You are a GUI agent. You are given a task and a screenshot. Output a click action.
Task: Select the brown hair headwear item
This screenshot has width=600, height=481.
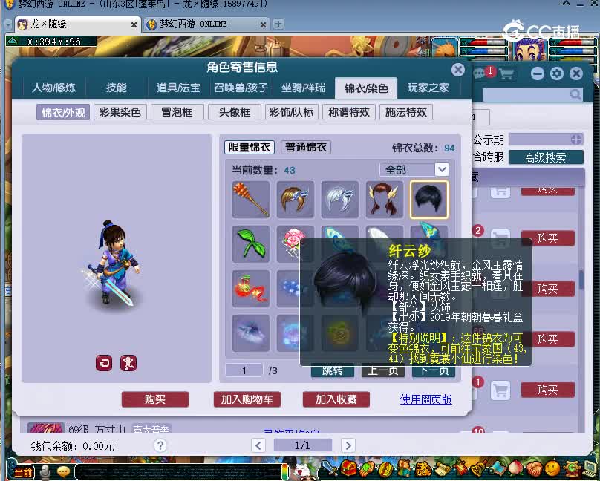click(295, 199)
